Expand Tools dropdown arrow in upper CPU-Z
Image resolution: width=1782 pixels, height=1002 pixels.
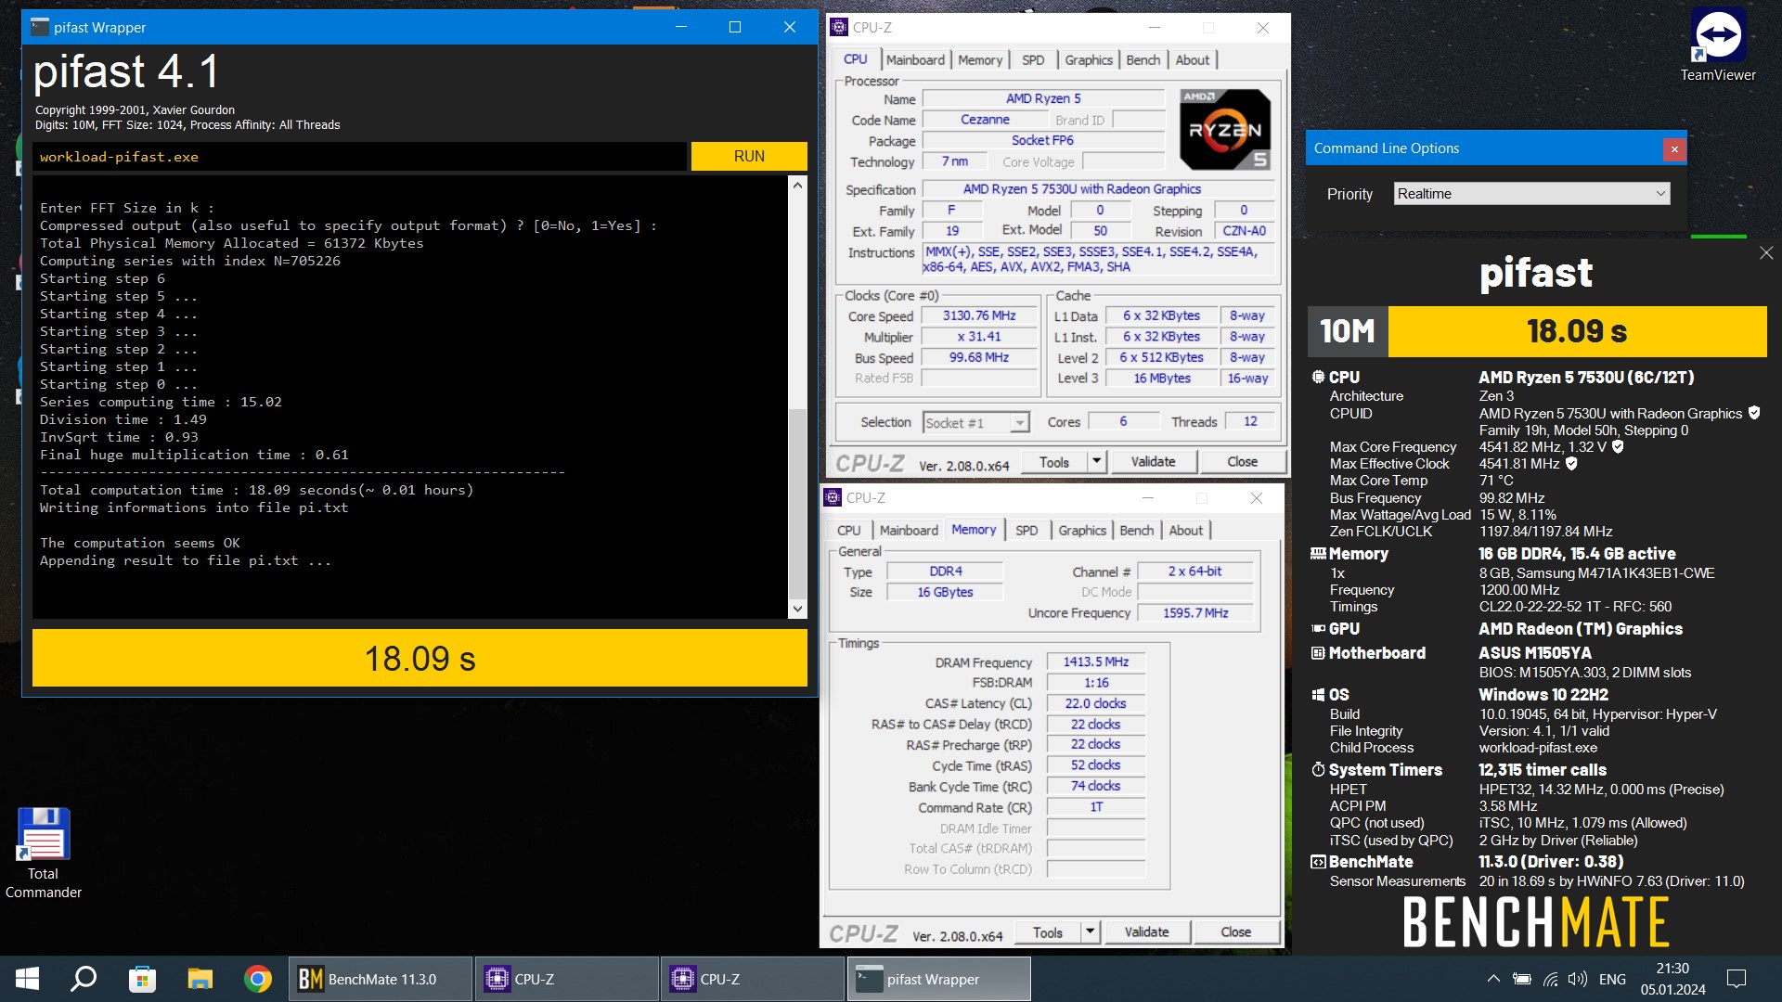click(x=1096, y=462)
